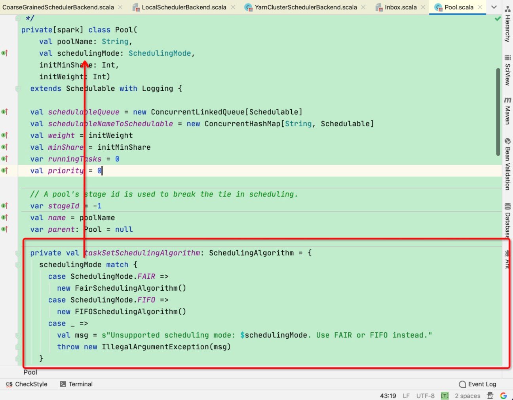The width and height of the screenshot is (513, 400).
Task: Click on ConcurrentLinkedQueue[Schedulable] text
Action: coord(226,112)
